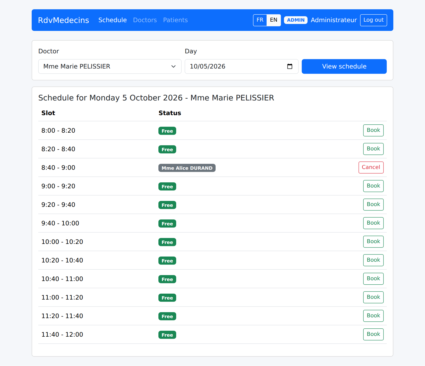Go to the Schedule nav item
425x366 pixels.
[113, 20]
